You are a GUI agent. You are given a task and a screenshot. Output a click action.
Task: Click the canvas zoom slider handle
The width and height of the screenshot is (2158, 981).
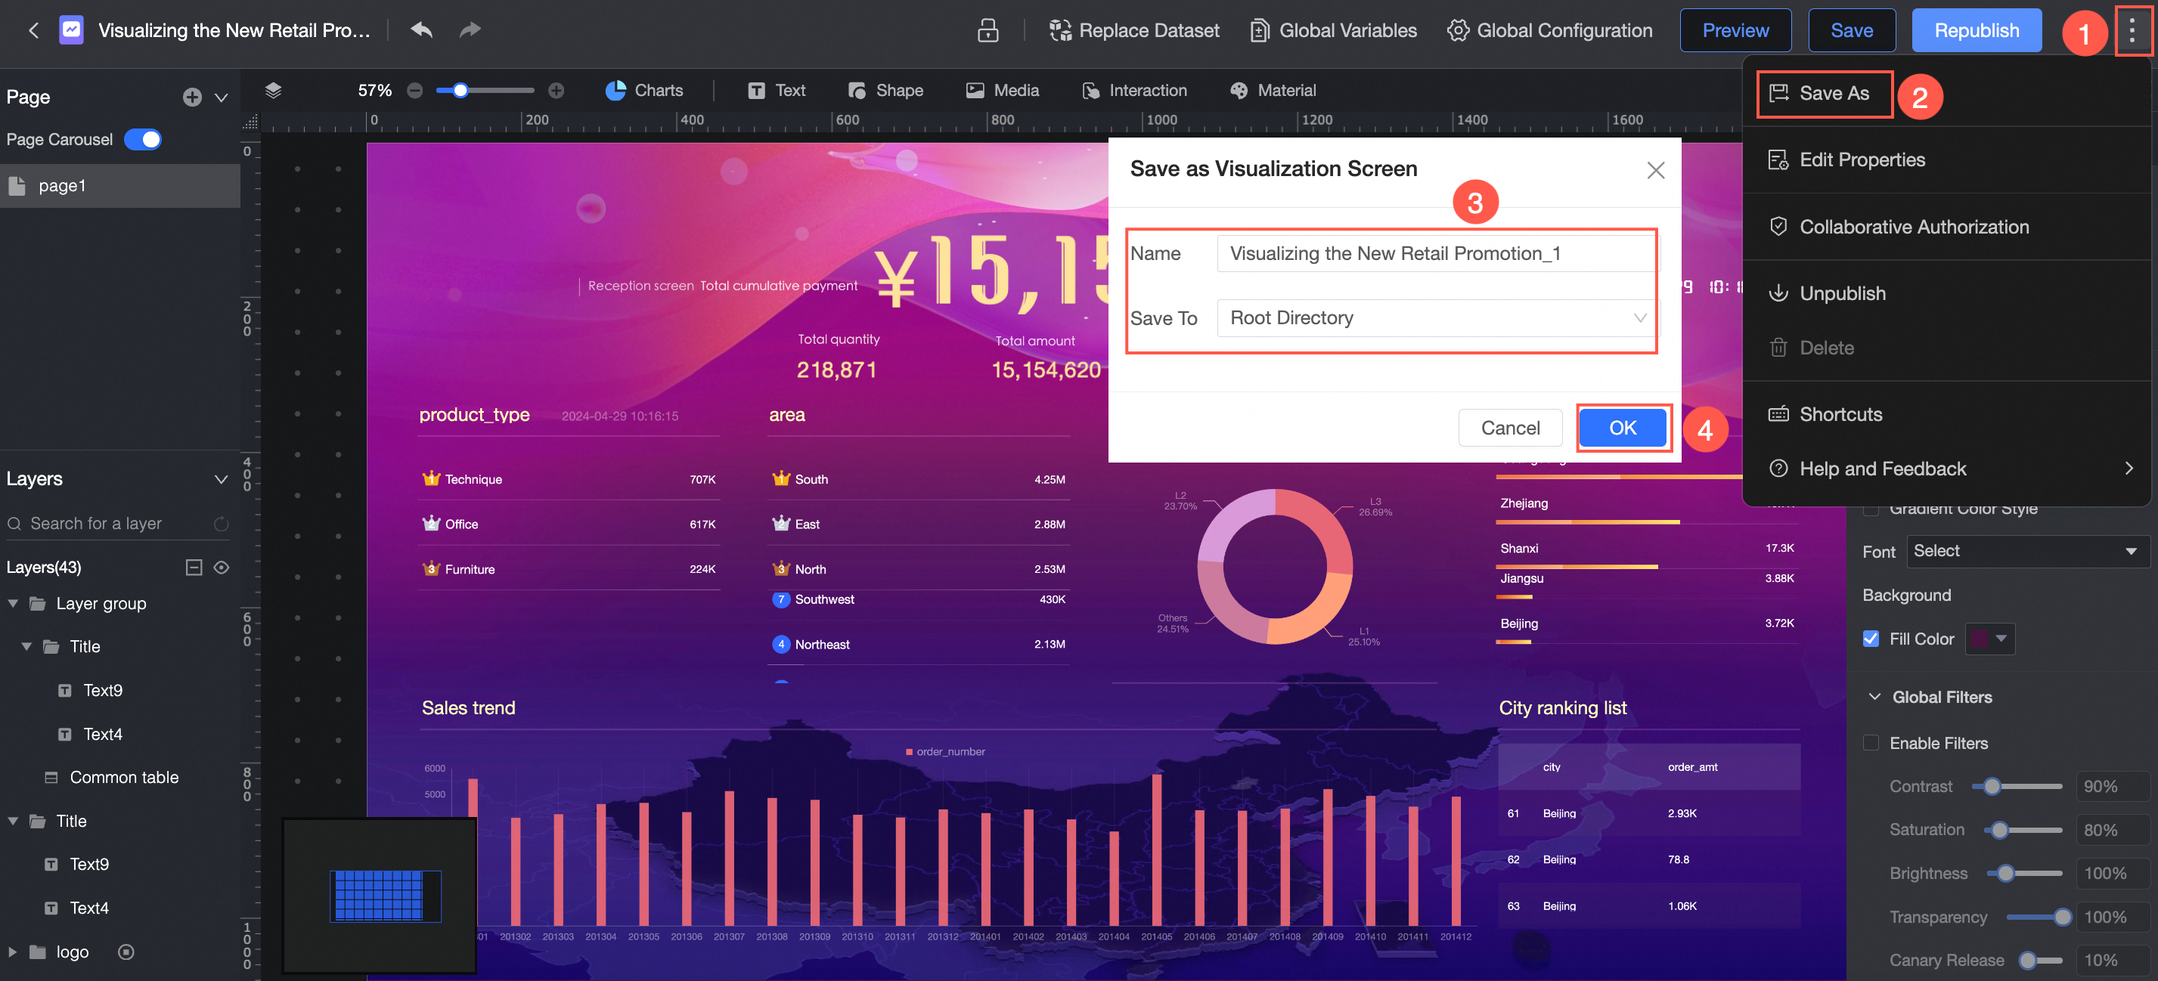(460, 91)
